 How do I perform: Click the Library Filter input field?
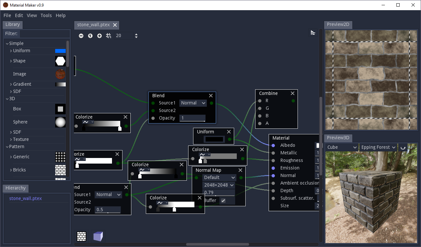(x=45, y=34)
